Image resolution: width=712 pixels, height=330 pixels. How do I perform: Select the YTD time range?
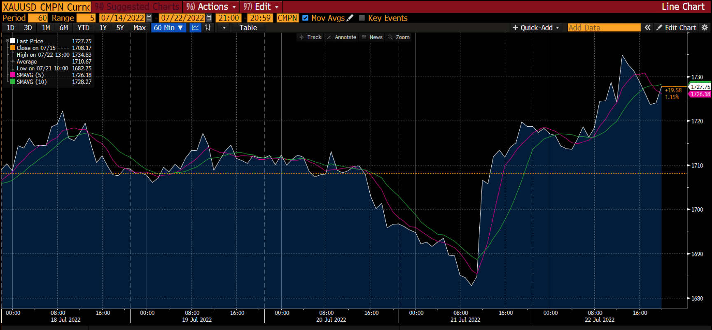pos(83,28)
